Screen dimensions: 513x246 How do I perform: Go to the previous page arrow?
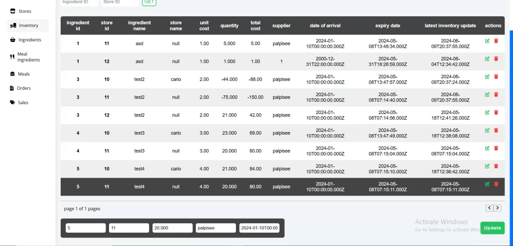click(489, 208)
